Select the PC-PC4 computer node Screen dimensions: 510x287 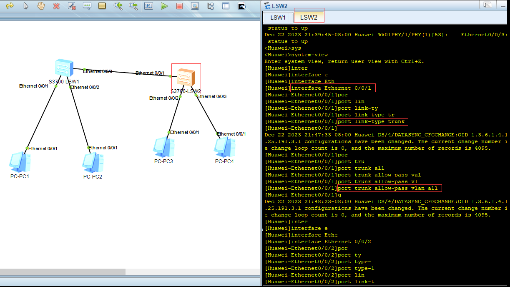224,147
